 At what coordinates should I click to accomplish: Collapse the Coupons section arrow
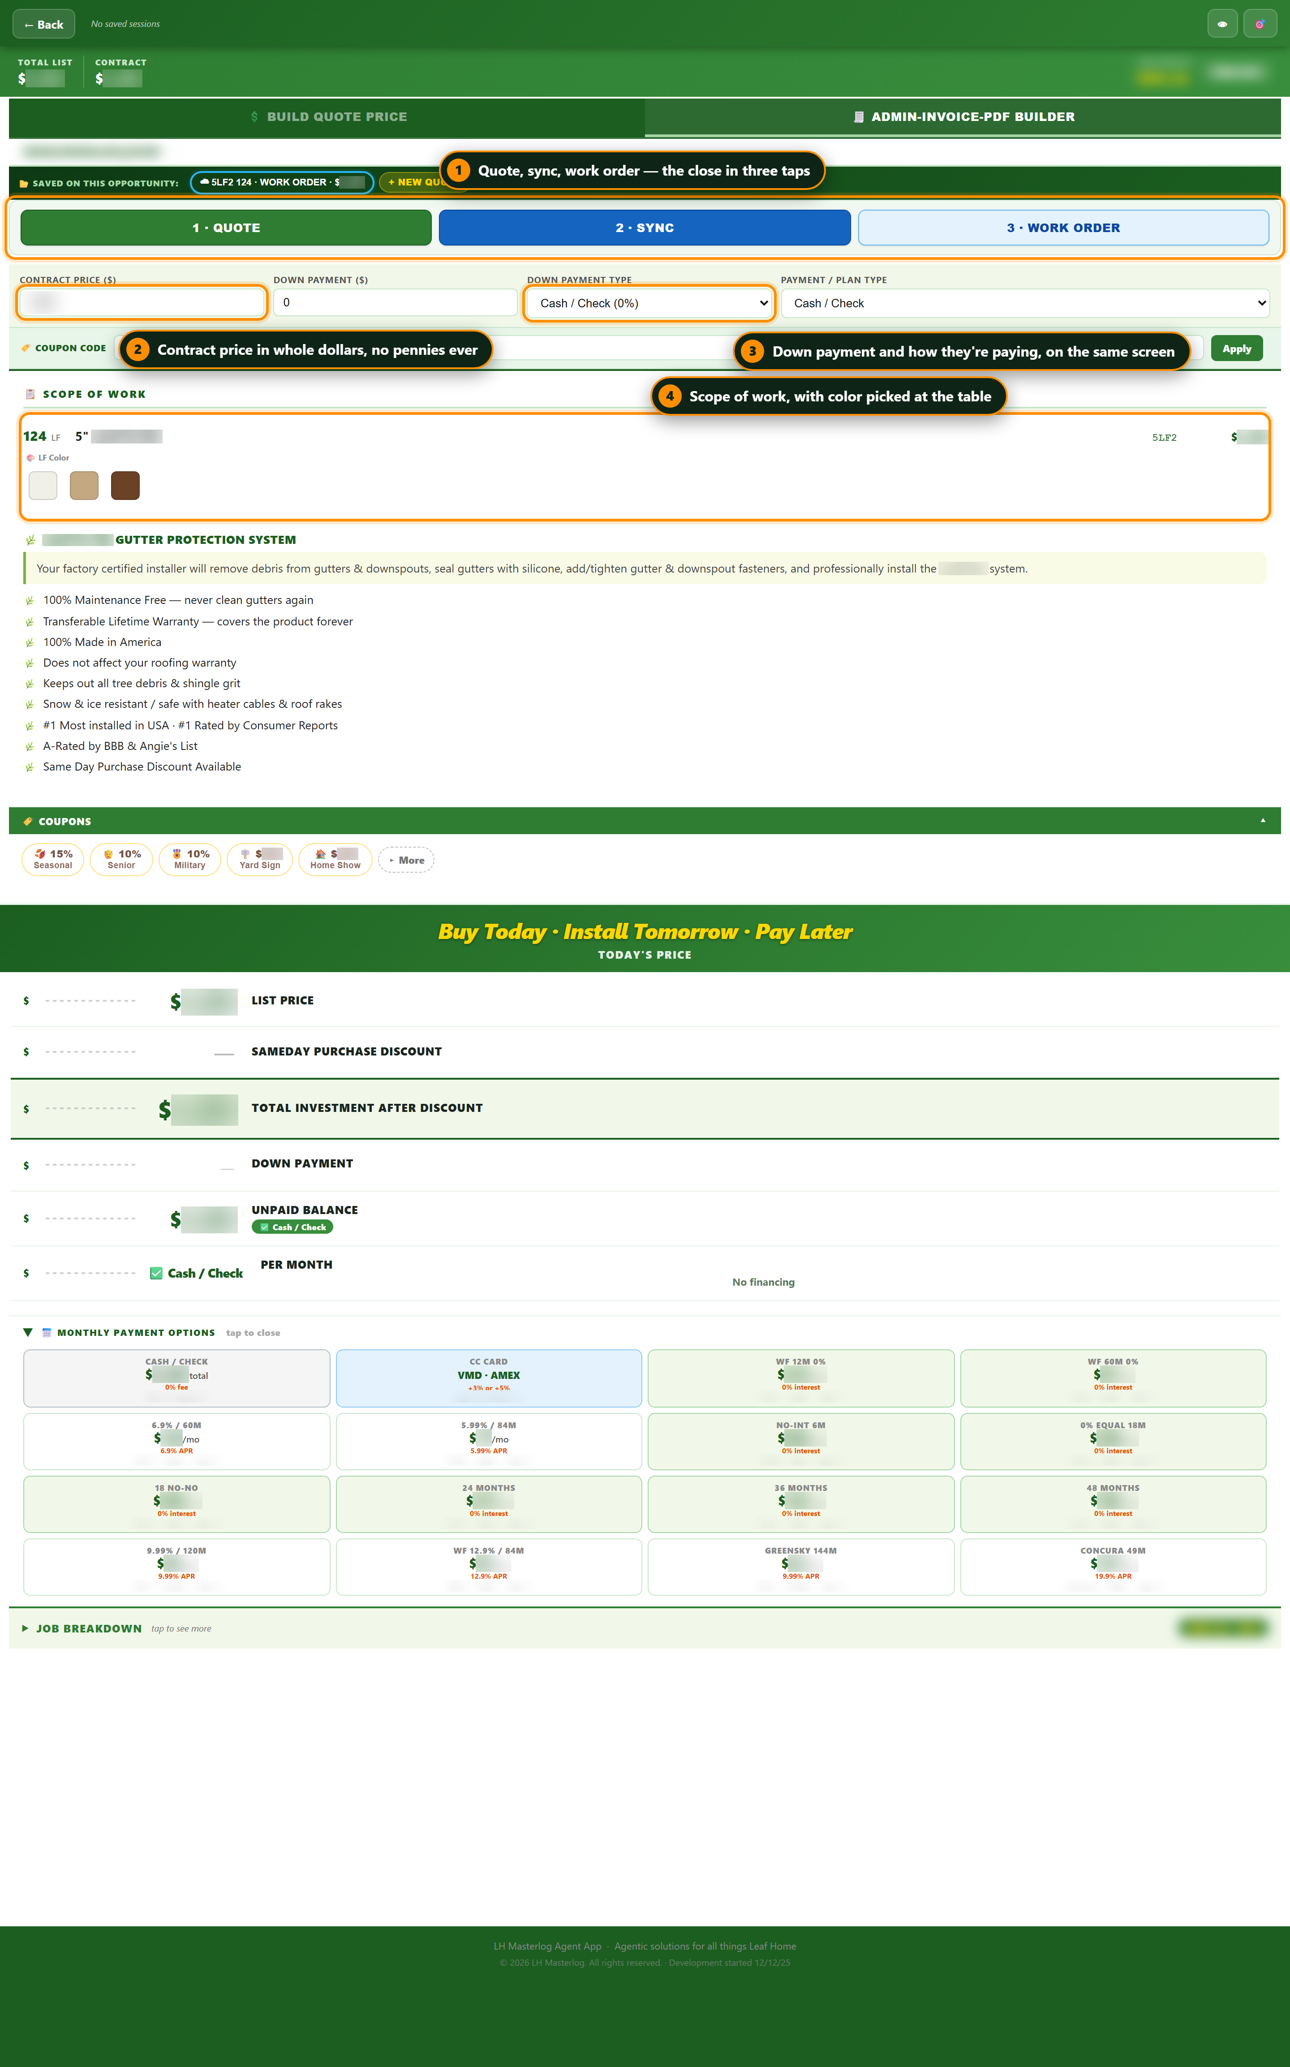pyautogui.click(x=1263, y=821)
